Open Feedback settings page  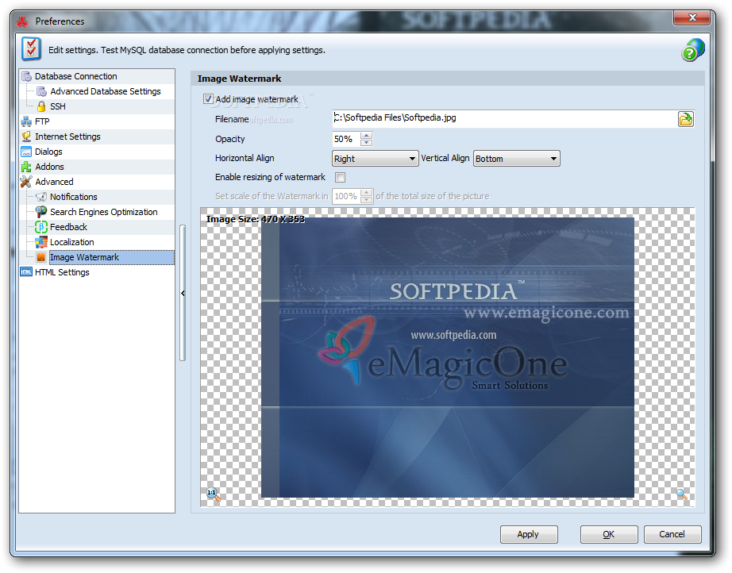(68, 227)
